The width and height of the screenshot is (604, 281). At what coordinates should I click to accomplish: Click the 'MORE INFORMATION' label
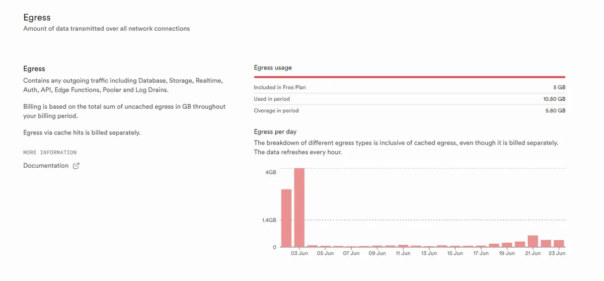click(50, 152)
